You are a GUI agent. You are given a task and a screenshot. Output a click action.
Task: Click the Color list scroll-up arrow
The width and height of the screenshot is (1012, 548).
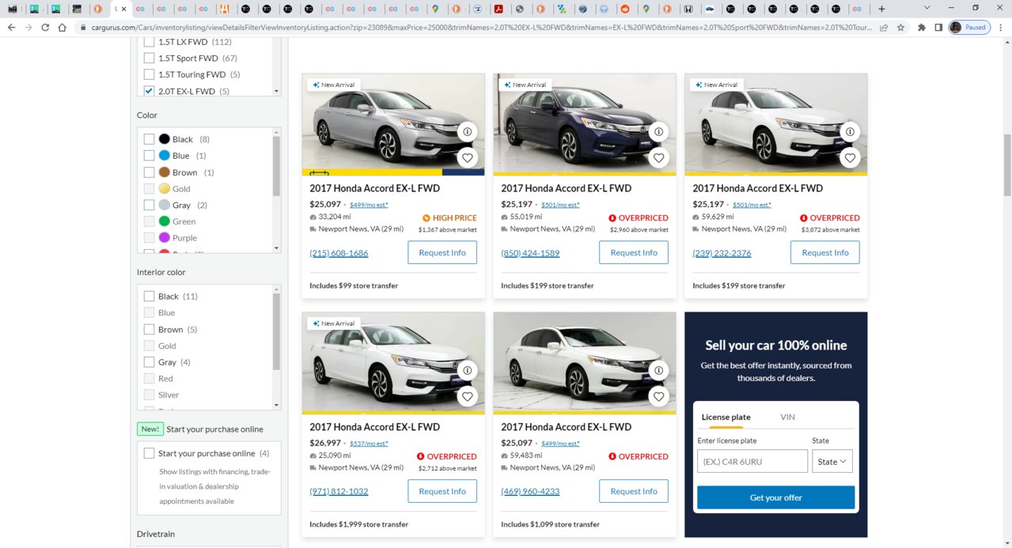[276, 133]
